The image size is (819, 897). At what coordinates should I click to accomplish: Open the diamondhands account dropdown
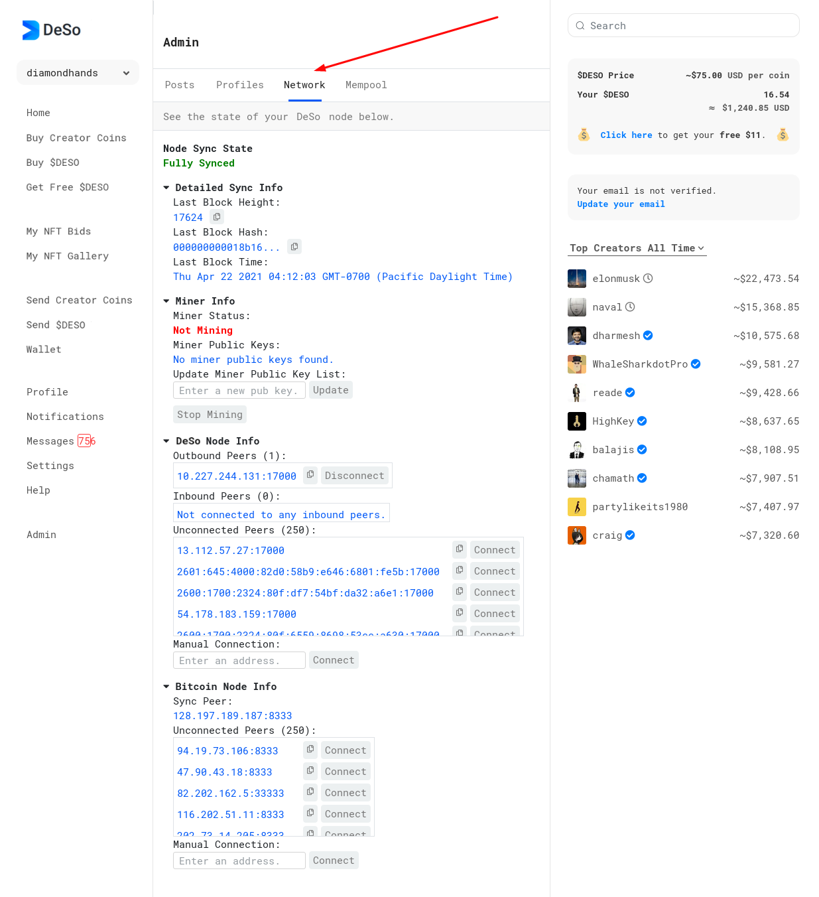pos(78,73)
